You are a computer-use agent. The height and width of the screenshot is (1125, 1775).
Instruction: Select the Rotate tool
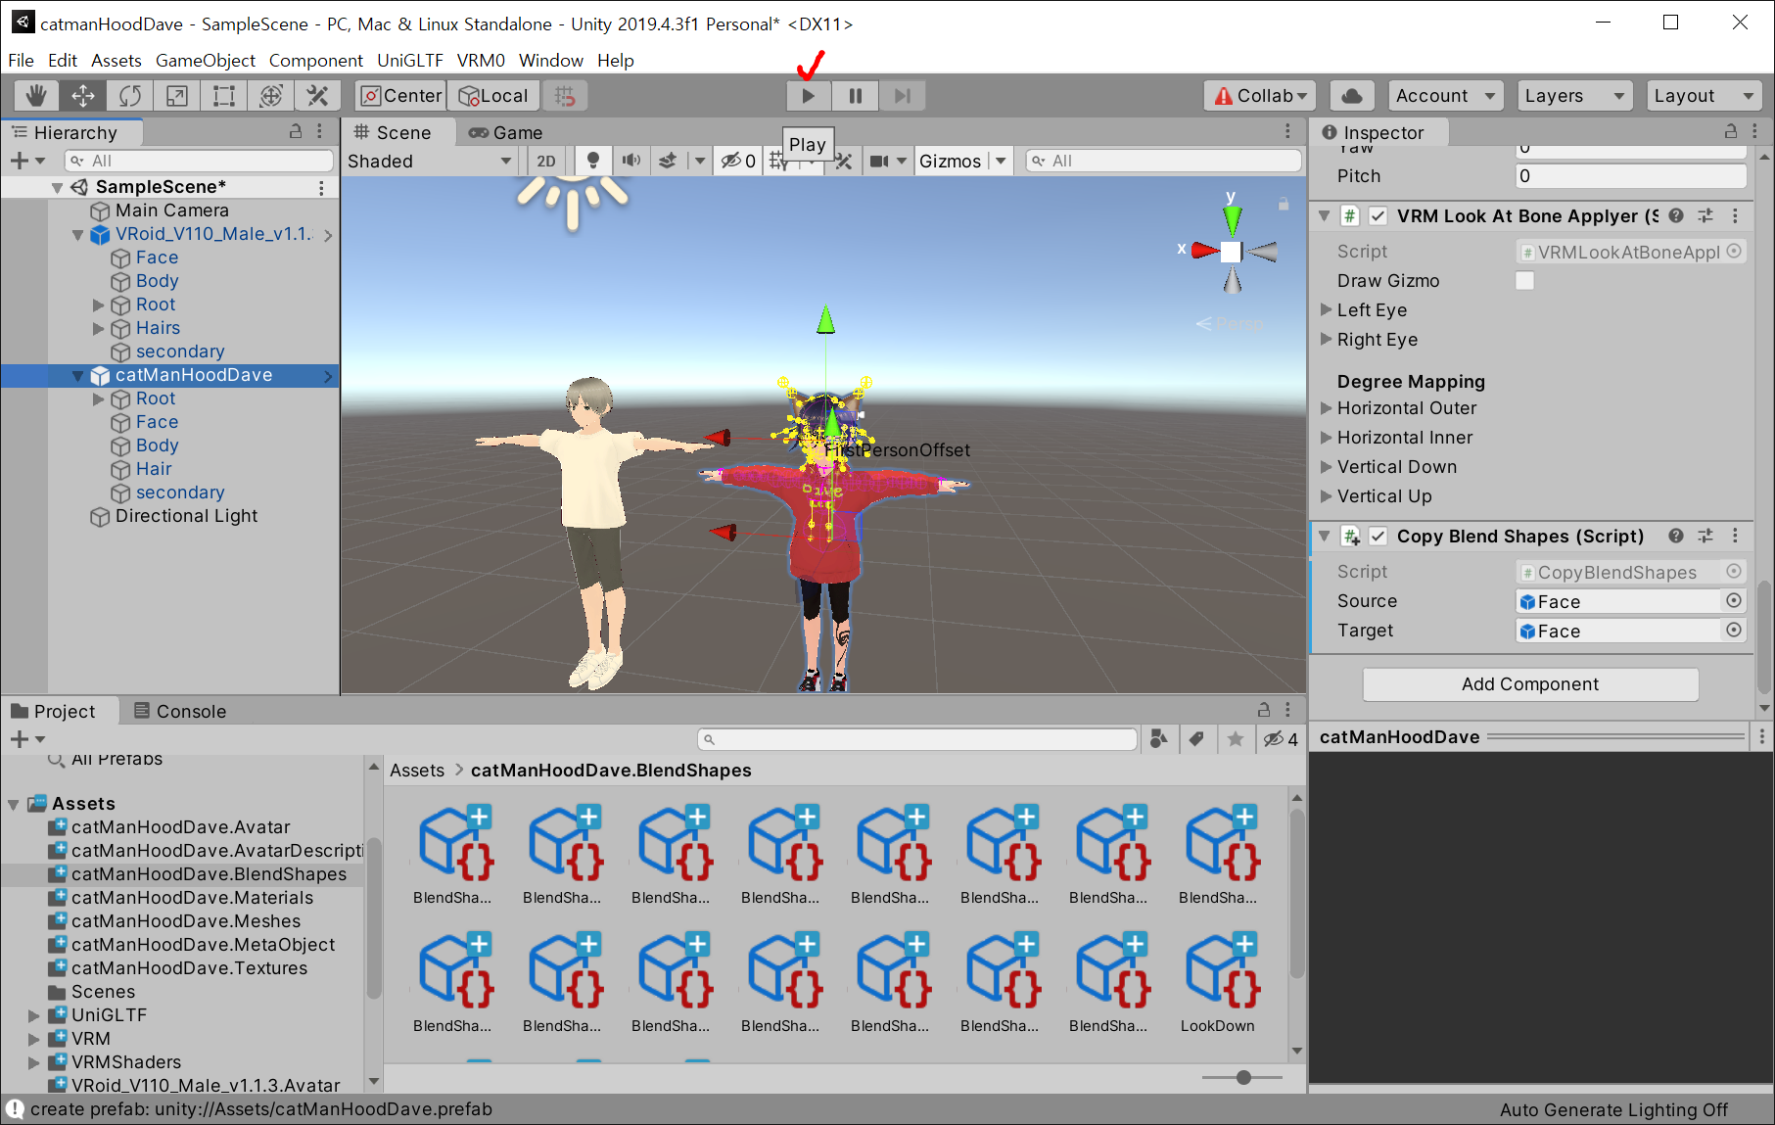click(x=130, y=95)
